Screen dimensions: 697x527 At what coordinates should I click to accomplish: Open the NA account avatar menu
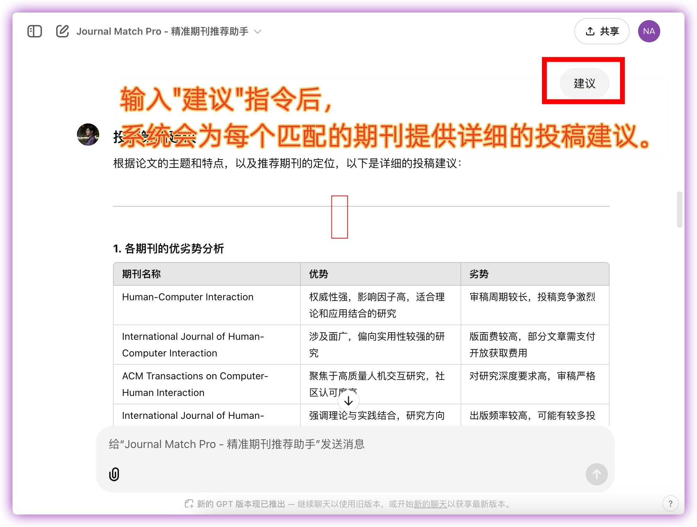click(x=649, y=31)
